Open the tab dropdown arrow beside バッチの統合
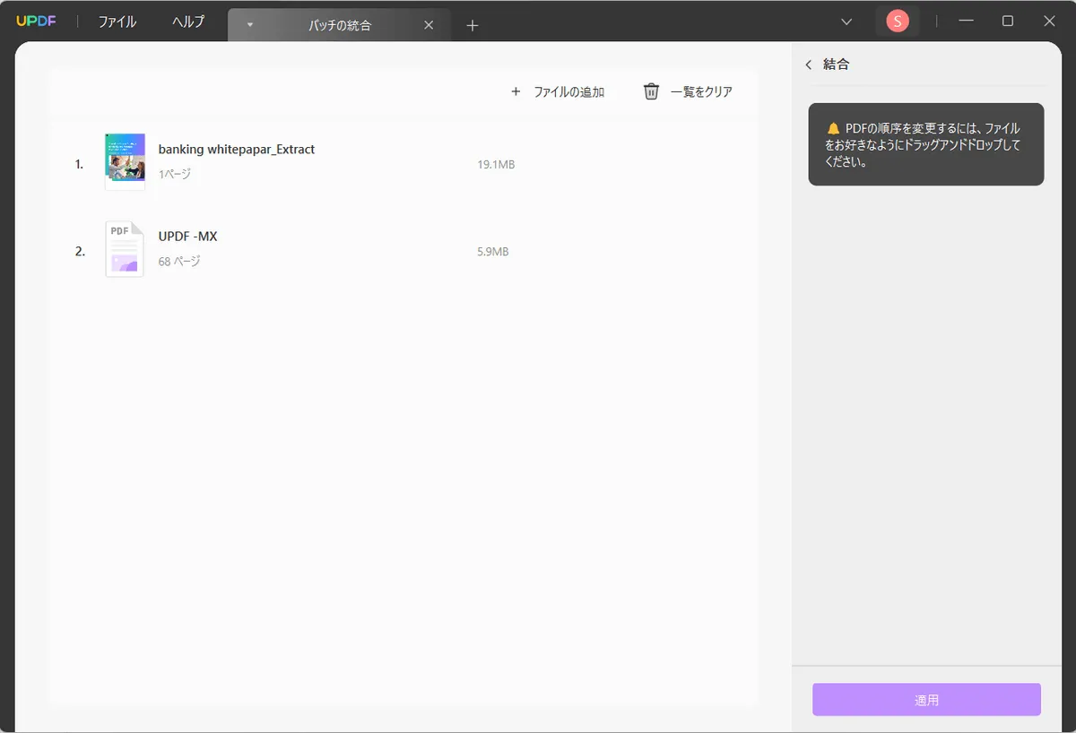 click(250, 25)
